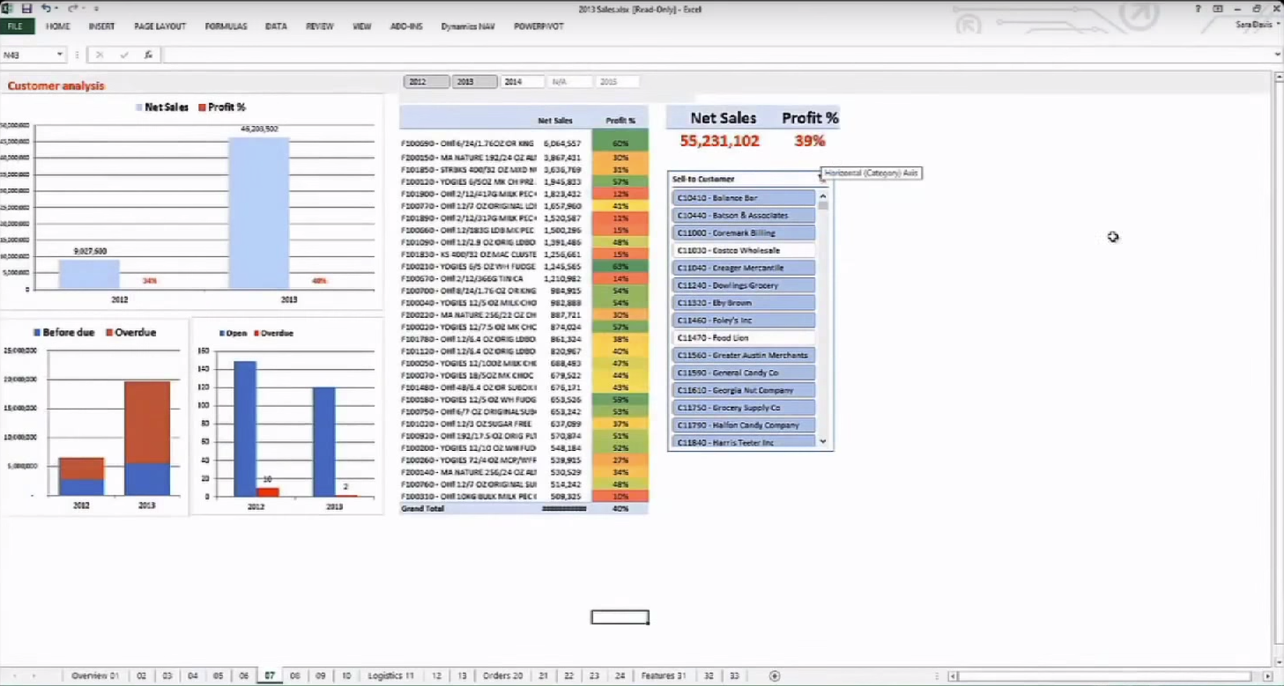Click vertical scrollbar down arrow at window edge

click(1278, 662)
